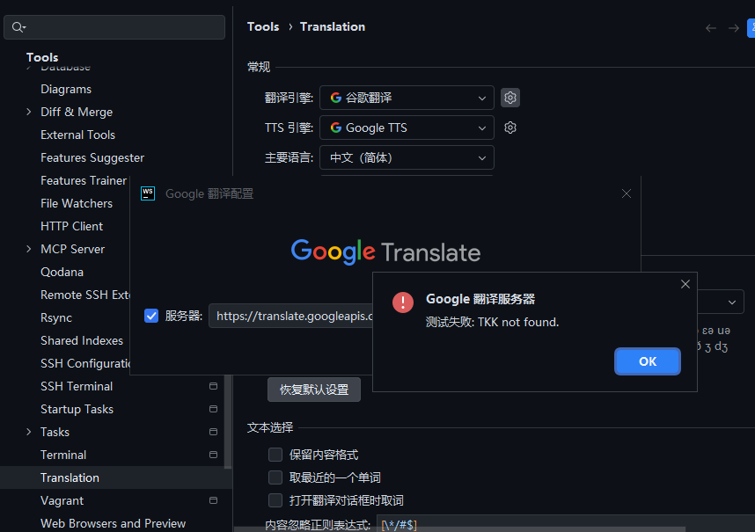Navigate back with the left arrow
This screenshot has width=755, height=532.
[x=711, y=28]
